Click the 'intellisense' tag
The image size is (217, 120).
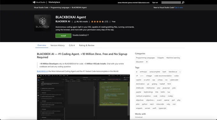click(150, 88)
